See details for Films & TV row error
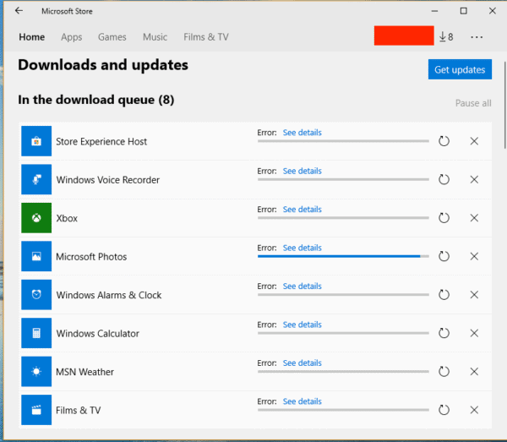The height and width of the screenshot is (442, 507). pos(302,401)
